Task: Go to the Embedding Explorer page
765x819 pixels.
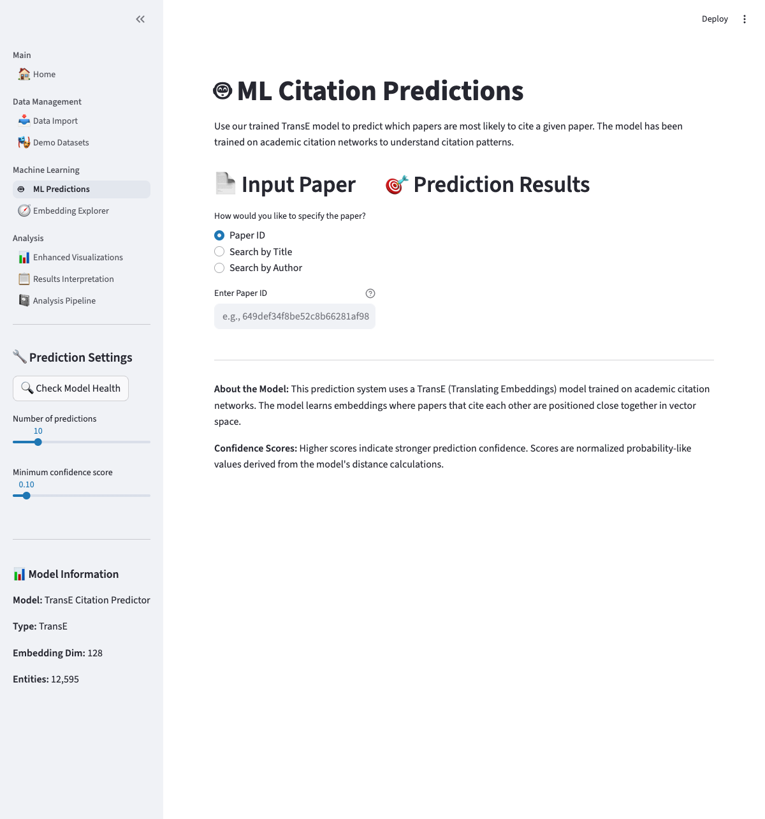Action: click(x=71, y=210)
